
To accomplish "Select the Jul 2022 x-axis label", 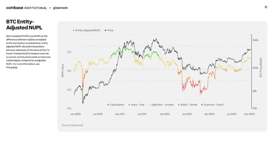I will [x=187, y=114].
